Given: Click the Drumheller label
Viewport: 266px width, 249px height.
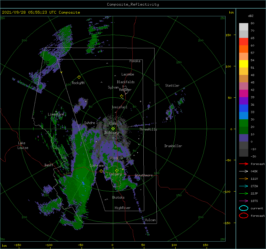Looking at the screenshot, I should (173, 146).
